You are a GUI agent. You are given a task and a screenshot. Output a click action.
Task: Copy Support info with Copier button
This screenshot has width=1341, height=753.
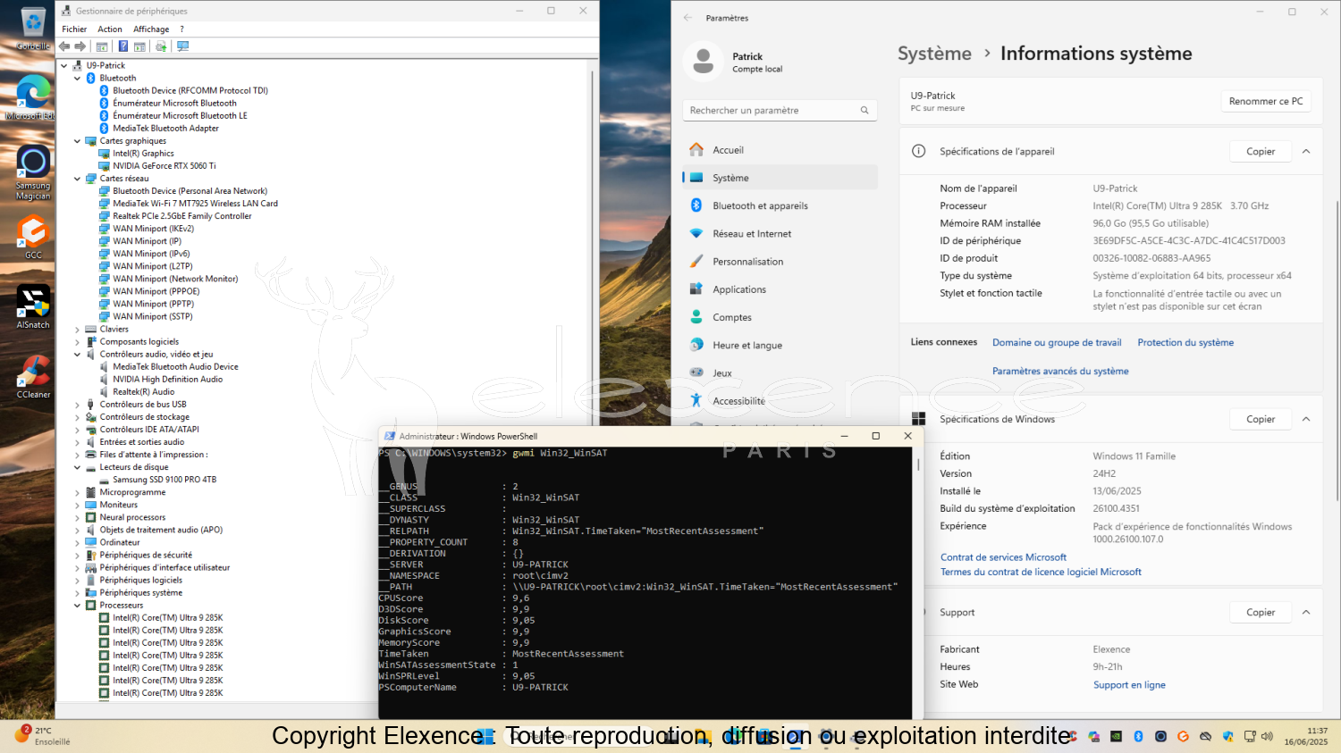(x=1261, y=612)
